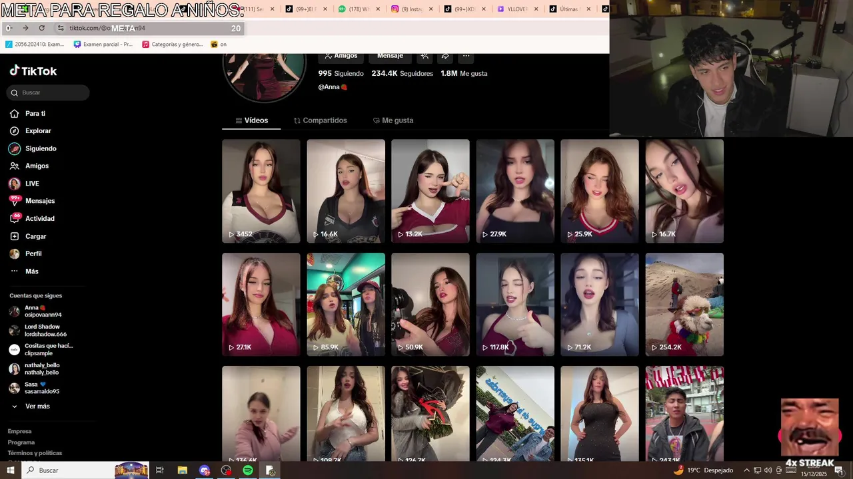Switch to the Compartidos tab
853x479 pixels.
tap(320, 120)
